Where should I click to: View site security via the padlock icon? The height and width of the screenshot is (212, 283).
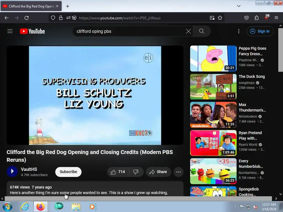pyautogui.click(x=61, y=18)
